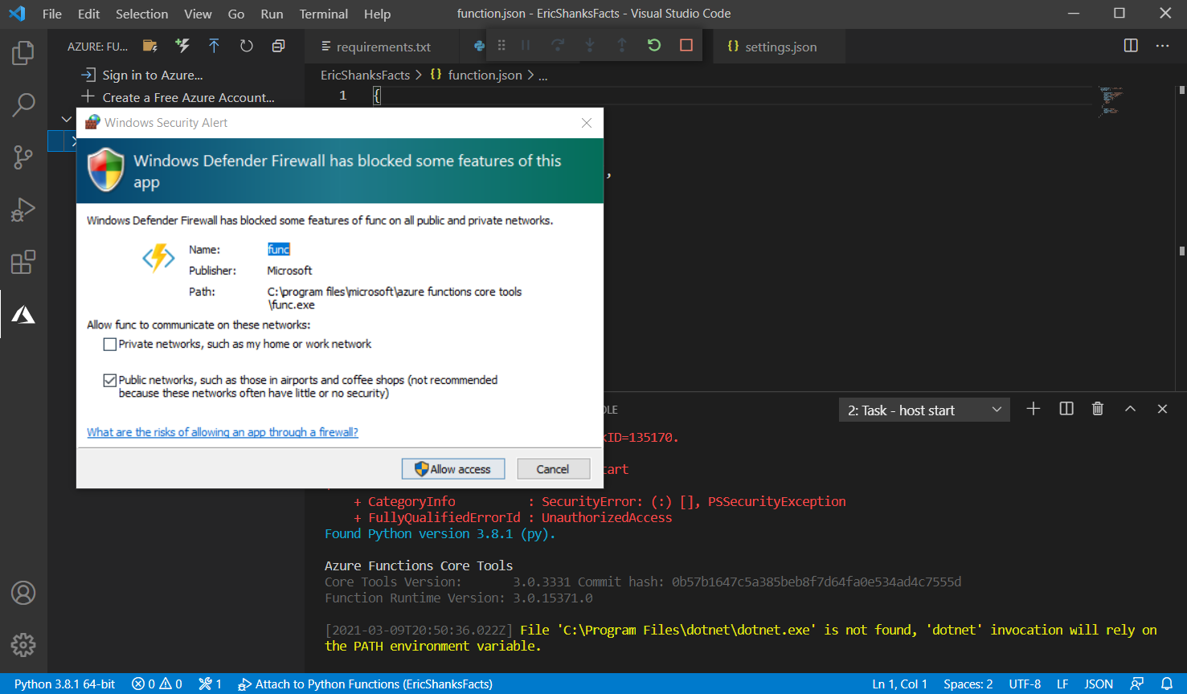Select Python 3.8.1 64-bit interpreter in status bar
Viewport: 1187px width, 694px height.
click(65, 684)
